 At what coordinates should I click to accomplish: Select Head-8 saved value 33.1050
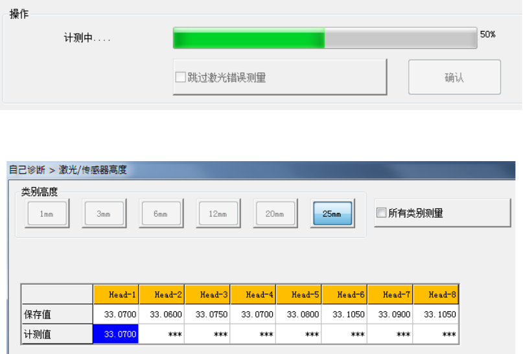click(436, 314)
